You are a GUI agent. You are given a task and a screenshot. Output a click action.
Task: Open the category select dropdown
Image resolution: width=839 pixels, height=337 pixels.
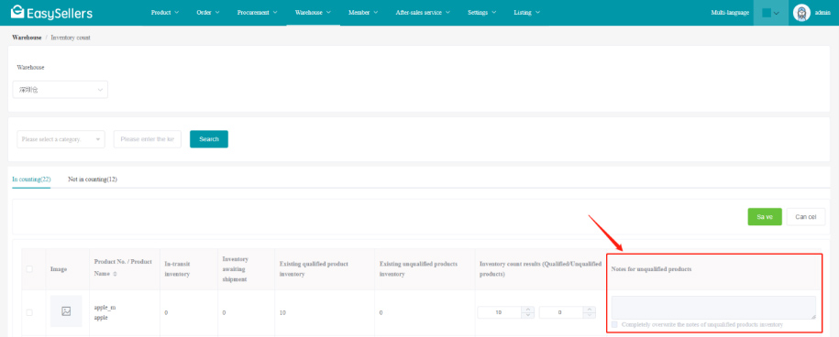(61, 139)
